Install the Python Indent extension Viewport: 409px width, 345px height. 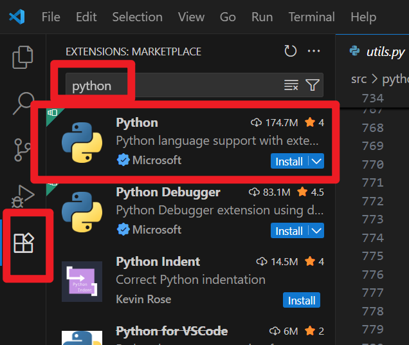pos(302,300)
